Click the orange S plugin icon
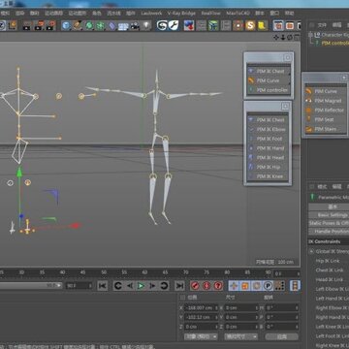Image resolution: width=349 pixels, height=349 pixels. coord(250,25)
